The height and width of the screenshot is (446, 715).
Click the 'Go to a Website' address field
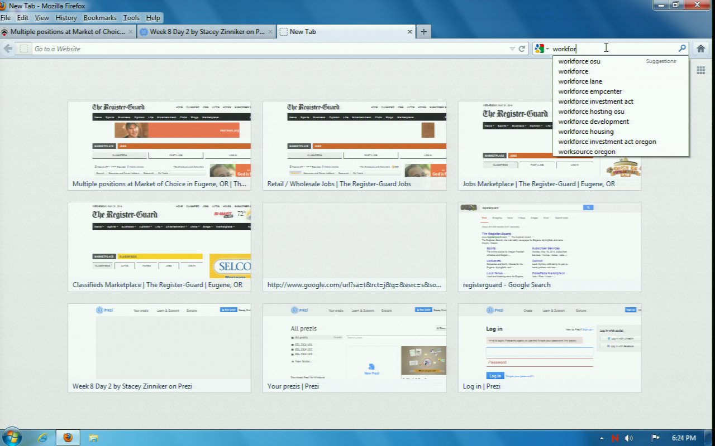[x=268, y=49]
